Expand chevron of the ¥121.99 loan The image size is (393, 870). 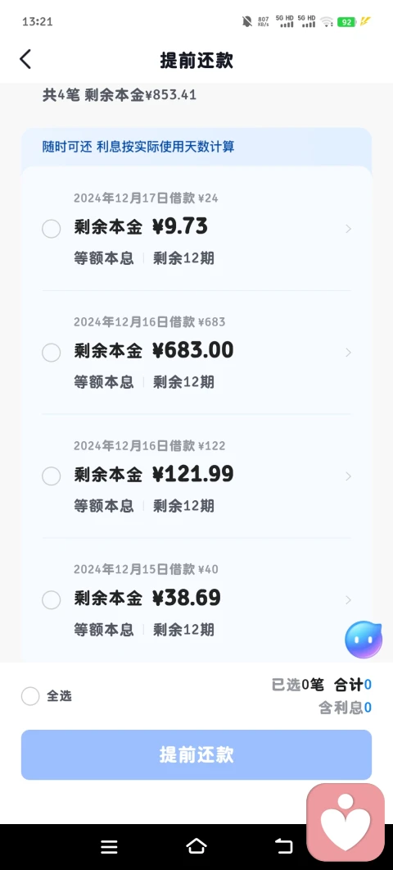point(348,476)
